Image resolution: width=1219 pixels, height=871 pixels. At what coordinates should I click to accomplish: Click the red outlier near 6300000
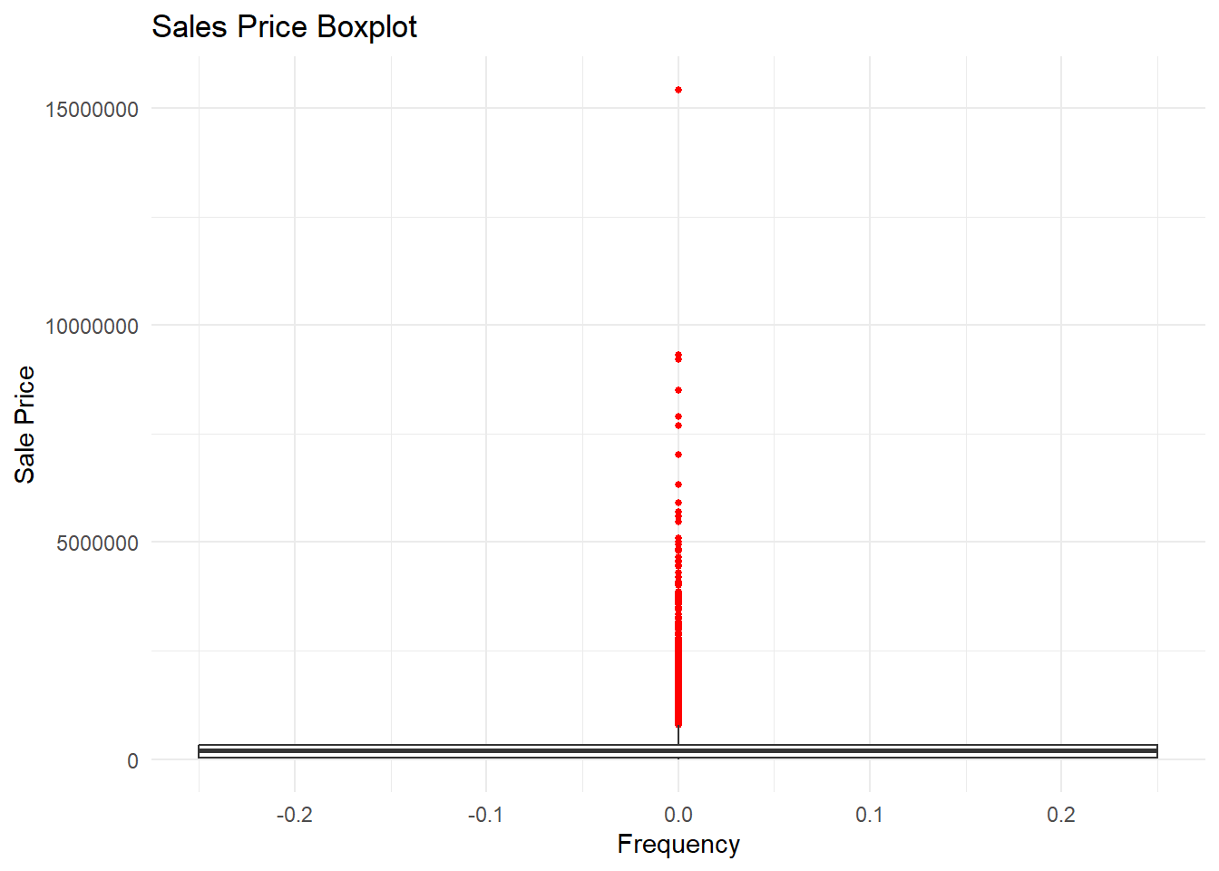pos(678,484)
